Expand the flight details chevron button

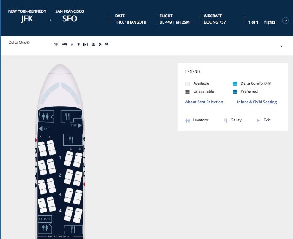[285, 20]
